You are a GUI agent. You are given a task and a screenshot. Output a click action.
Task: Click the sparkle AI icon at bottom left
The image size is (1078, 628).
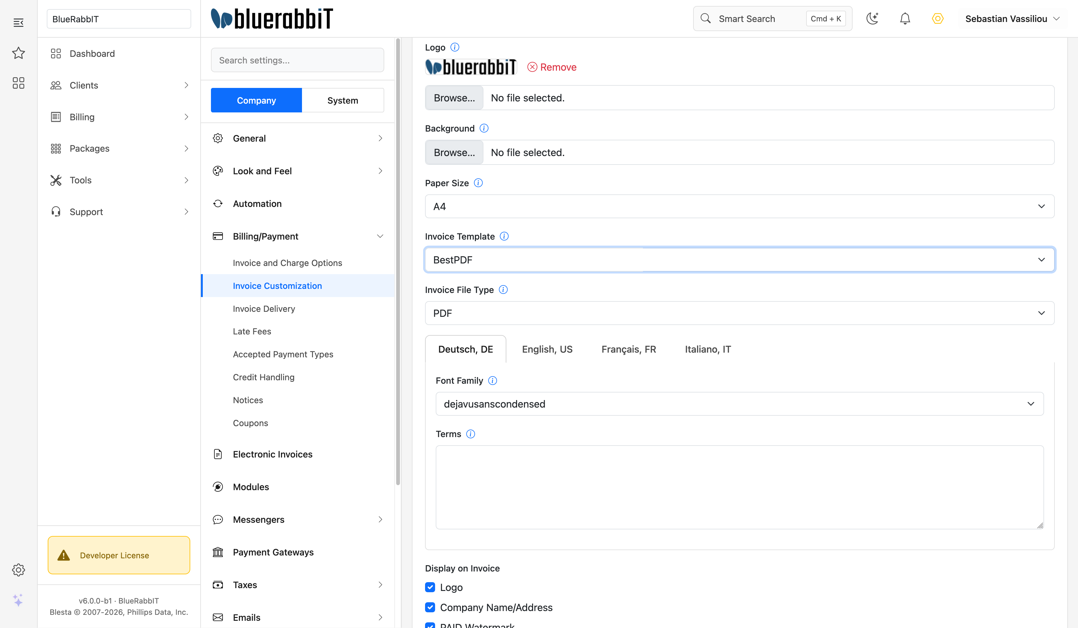pos(18,600)
